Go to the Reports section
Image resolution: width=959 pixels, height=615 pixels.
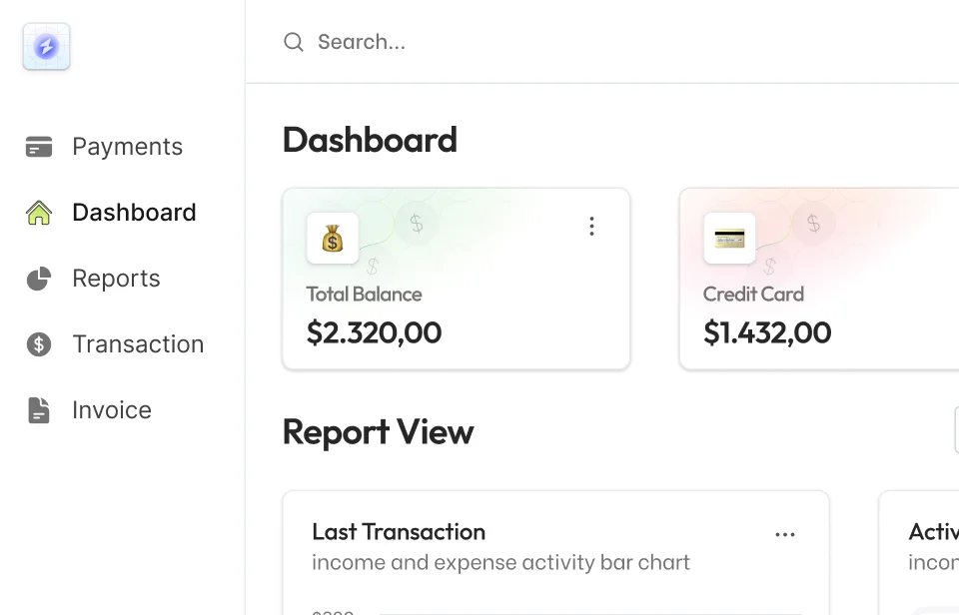(116, 279)
